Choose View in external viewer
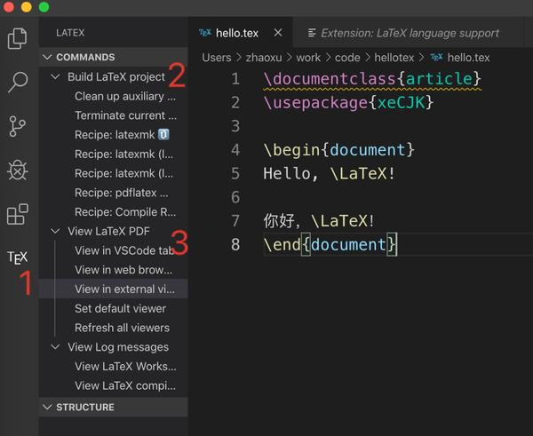Screen dimensions: 533x436 pos(124,289)
